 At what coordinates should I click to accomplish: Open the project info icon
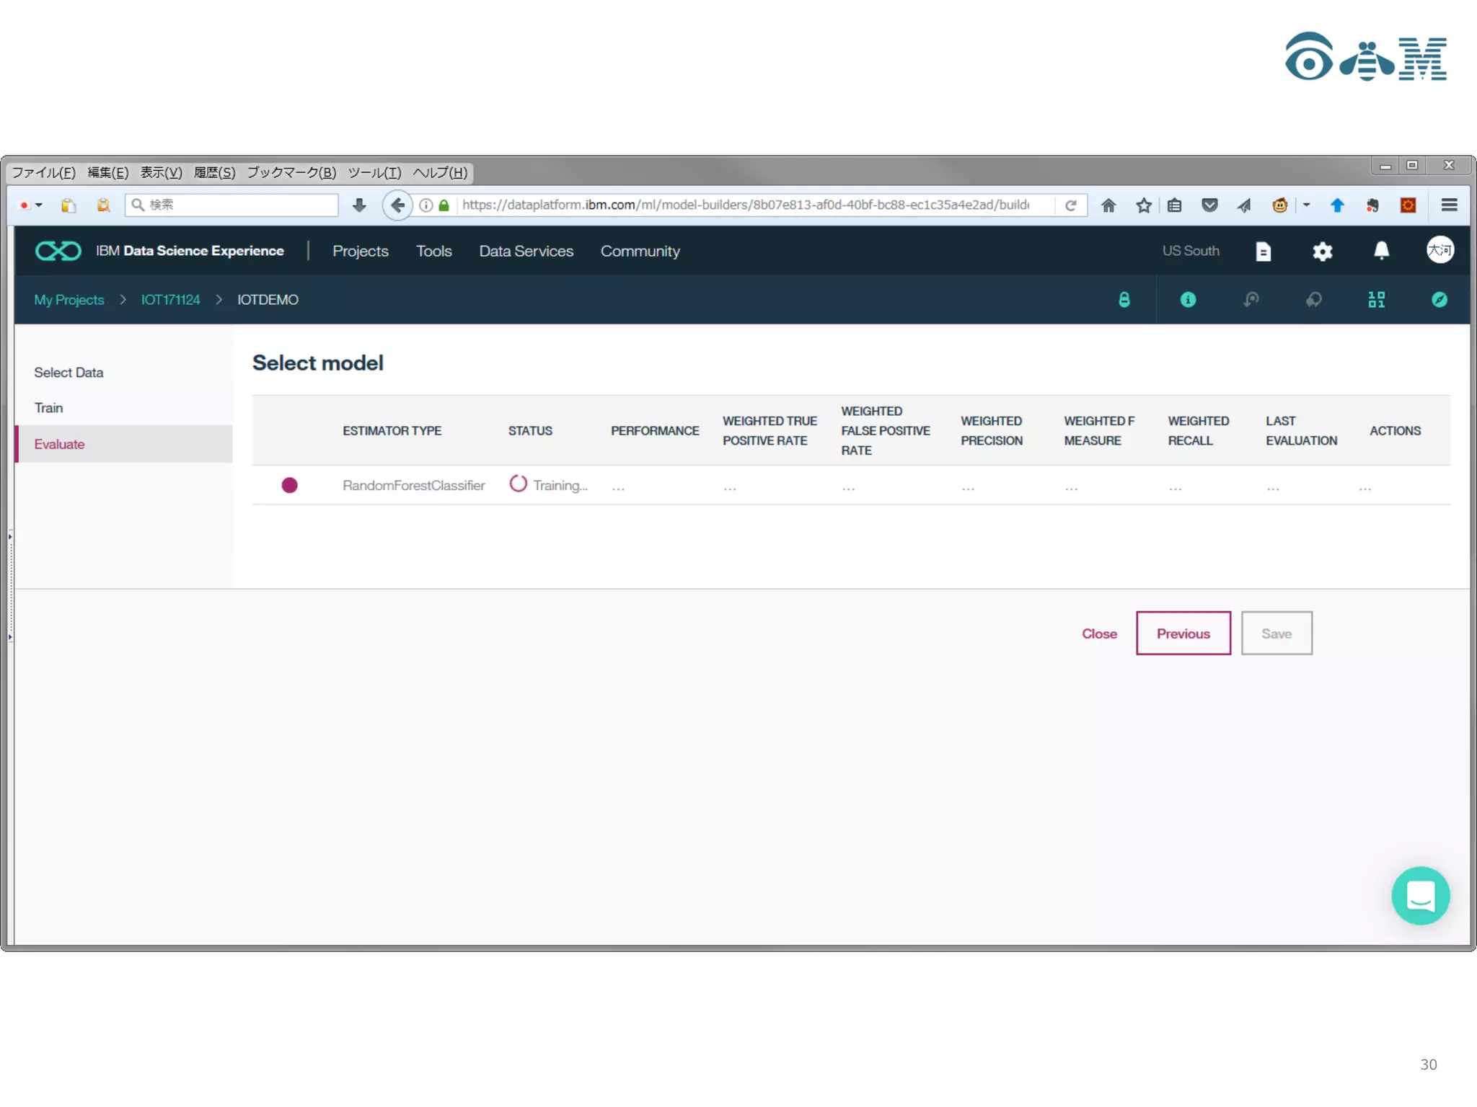(1188, 300)
